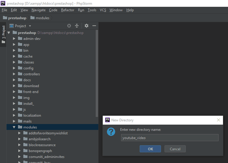Click the Project tree vertical scrollbar
The height and width of the screenshot is (163, 228).
pos(97,73)
